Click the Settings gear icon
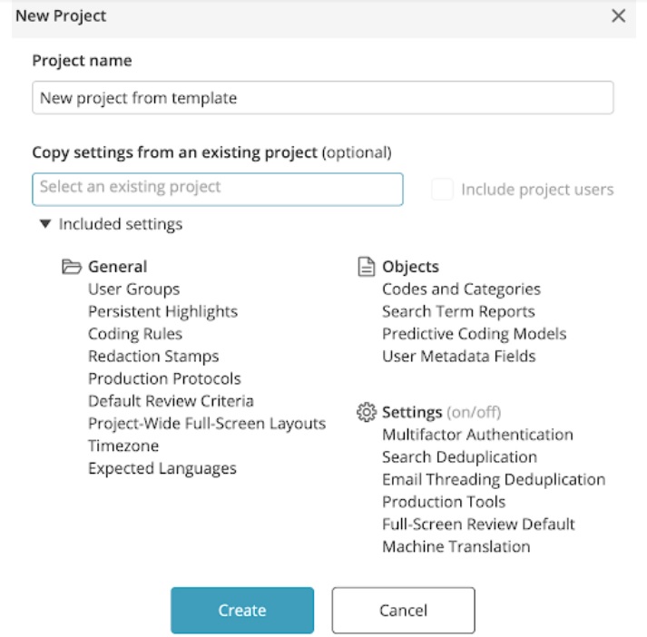Image resolution: width=647 pixels, height=637 pixels. tap(367, 413)
